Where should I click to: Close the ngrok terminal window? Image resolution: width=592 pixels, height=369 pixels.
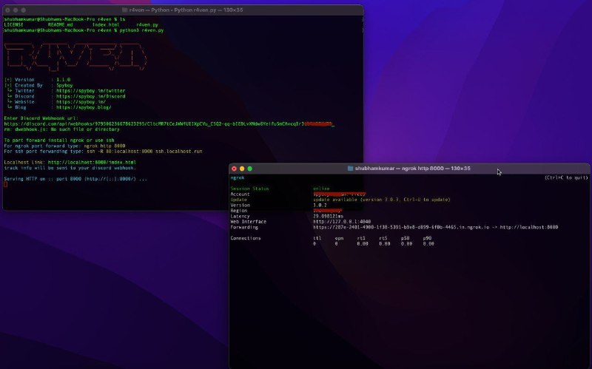click(x=234, y=169)
